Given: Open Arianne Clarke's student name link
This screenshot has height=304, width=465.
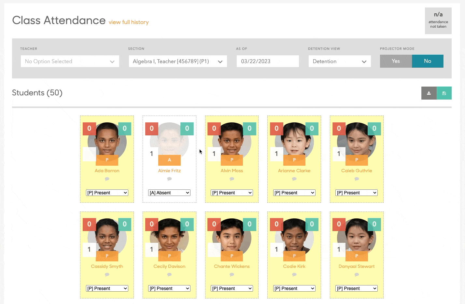Looking at the screenshot, I should pyautogui.click(x=294, y=171).
